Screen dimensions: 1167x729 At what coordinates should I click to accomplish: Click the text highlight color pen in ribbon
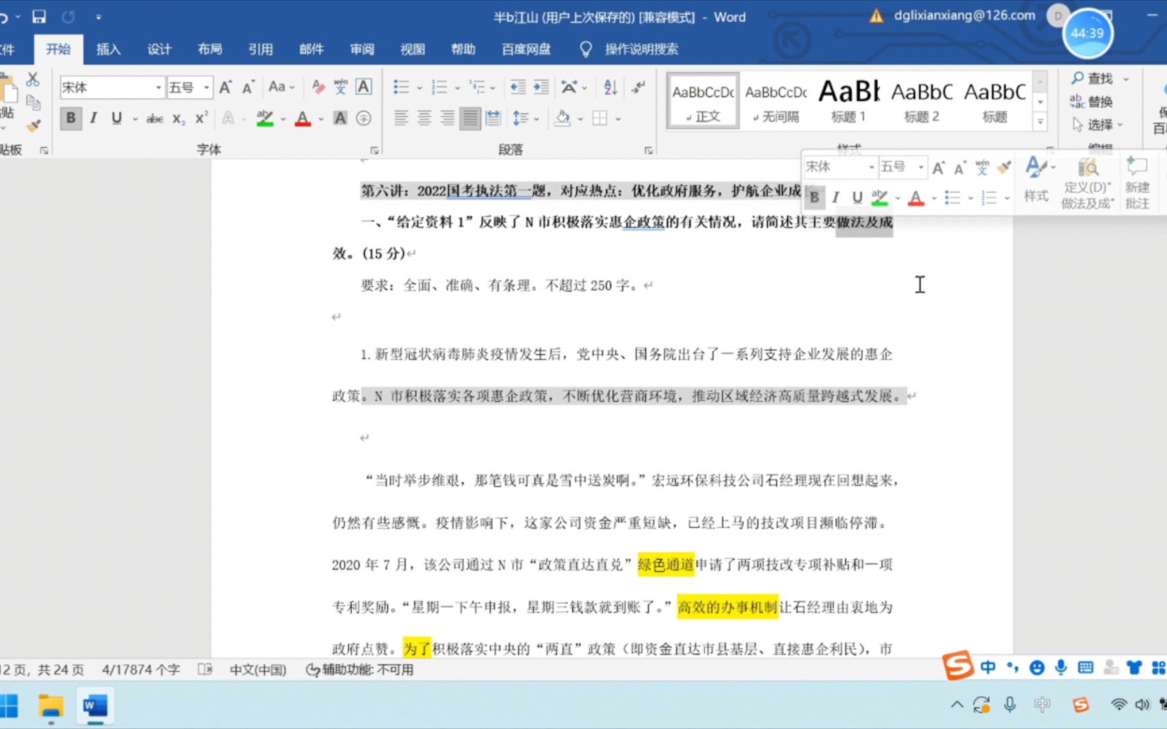click(x=265, y=119)
